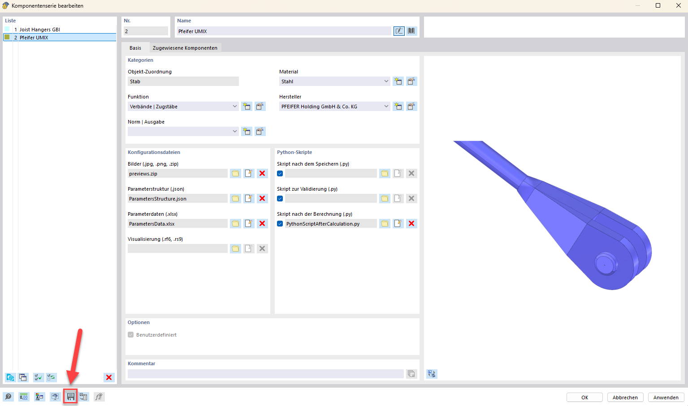
Task: Add new Funktion entry with the star icon
Action: 247,107
